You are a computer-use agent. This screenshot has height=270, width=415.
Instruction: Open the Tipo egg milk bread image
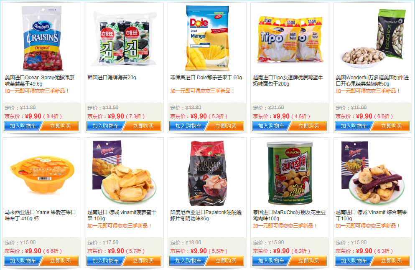pyautogui.click(x=290, y=40)
